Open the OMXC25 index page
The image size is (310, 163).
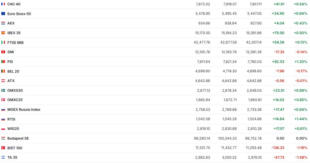pyautogui.click(x=15, y=100)
